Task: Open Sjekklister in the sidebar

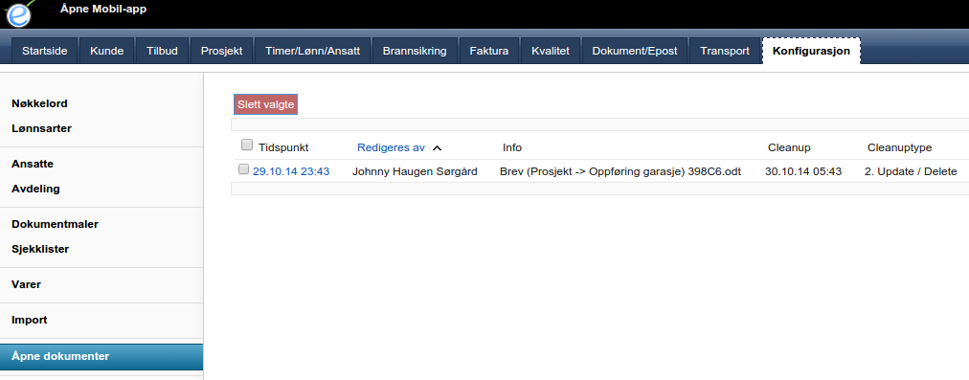Action: tap(40, 249)
